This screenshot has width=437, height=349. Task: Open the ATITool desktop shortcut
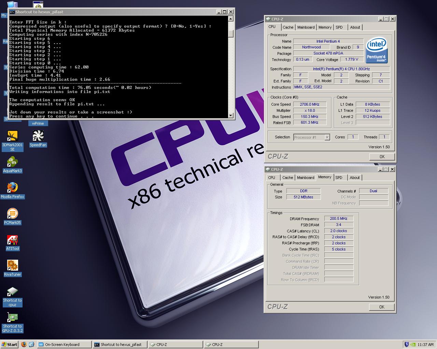tap(12, 243)
